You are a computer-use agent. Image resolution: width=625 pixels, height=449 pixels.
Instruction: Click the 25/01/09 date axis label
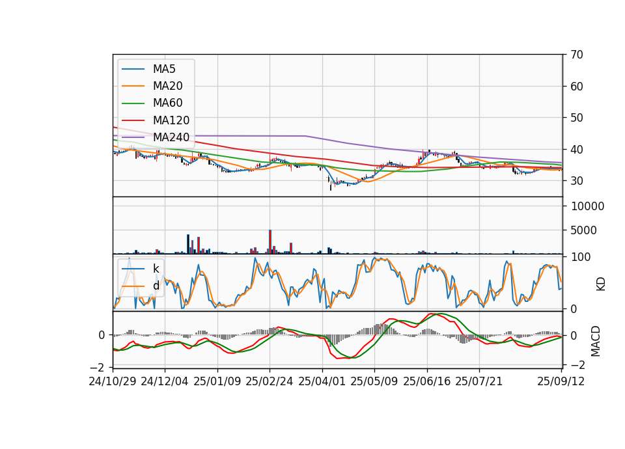tap(217, 381)
